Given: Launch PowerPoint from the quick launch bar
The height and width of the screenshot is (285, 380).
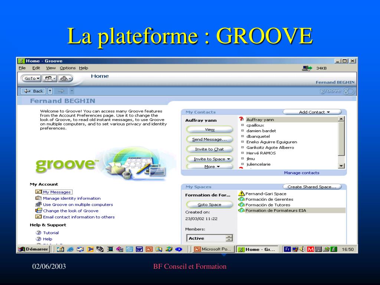Looking at the screenshot, I should pyautogui.click(x=149, y=249).
